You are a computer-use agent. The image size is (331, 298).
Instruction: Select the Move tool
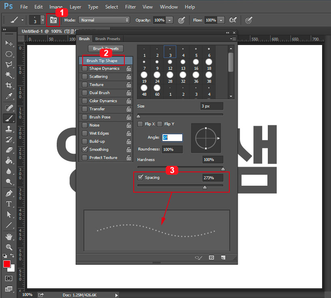pos(9,43)
